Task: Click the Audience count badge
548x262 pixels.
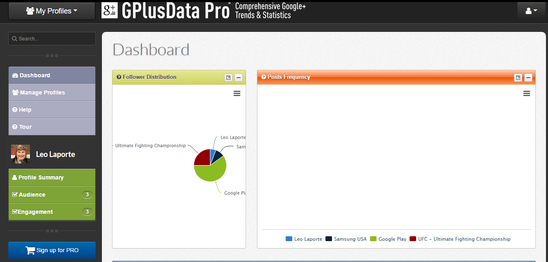Action: point(87,195)
